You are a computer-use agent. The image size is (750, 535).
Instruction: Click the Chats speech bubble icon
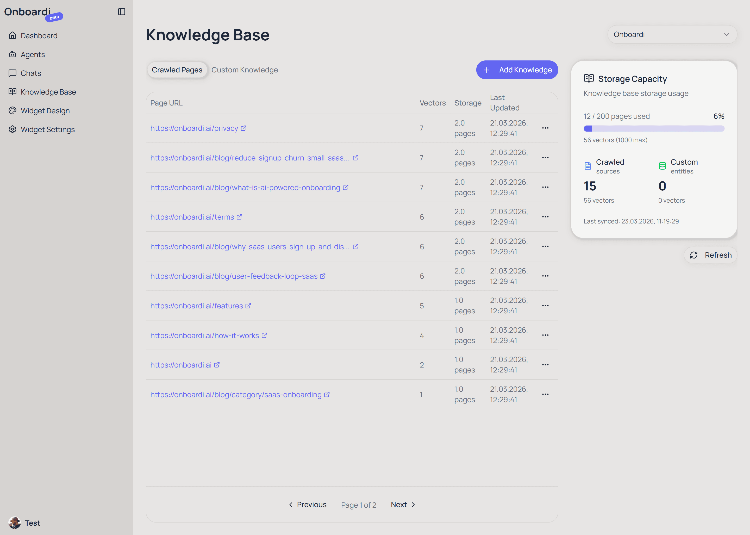(12, 73)
